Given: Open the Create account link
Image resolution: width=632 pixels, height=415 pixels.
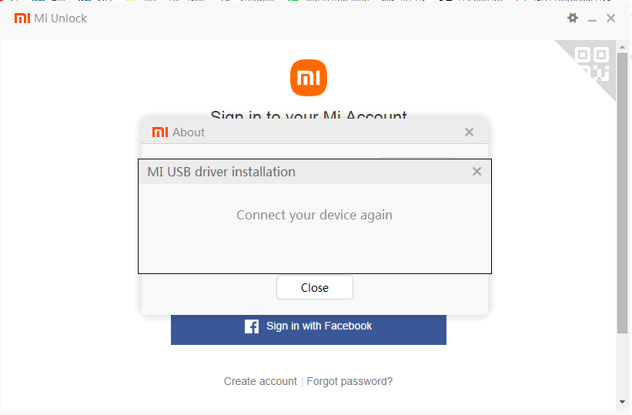Looking at the screenshot, I should (260, 381).
